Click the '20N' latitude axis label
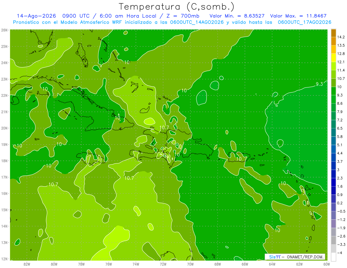Viewport: 347px width, 268px height. point(4,128)
